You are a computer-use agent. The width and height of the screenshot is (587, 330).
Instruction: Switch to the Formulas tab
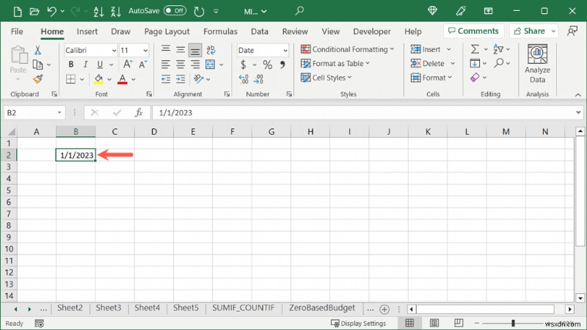pos(220,32)
